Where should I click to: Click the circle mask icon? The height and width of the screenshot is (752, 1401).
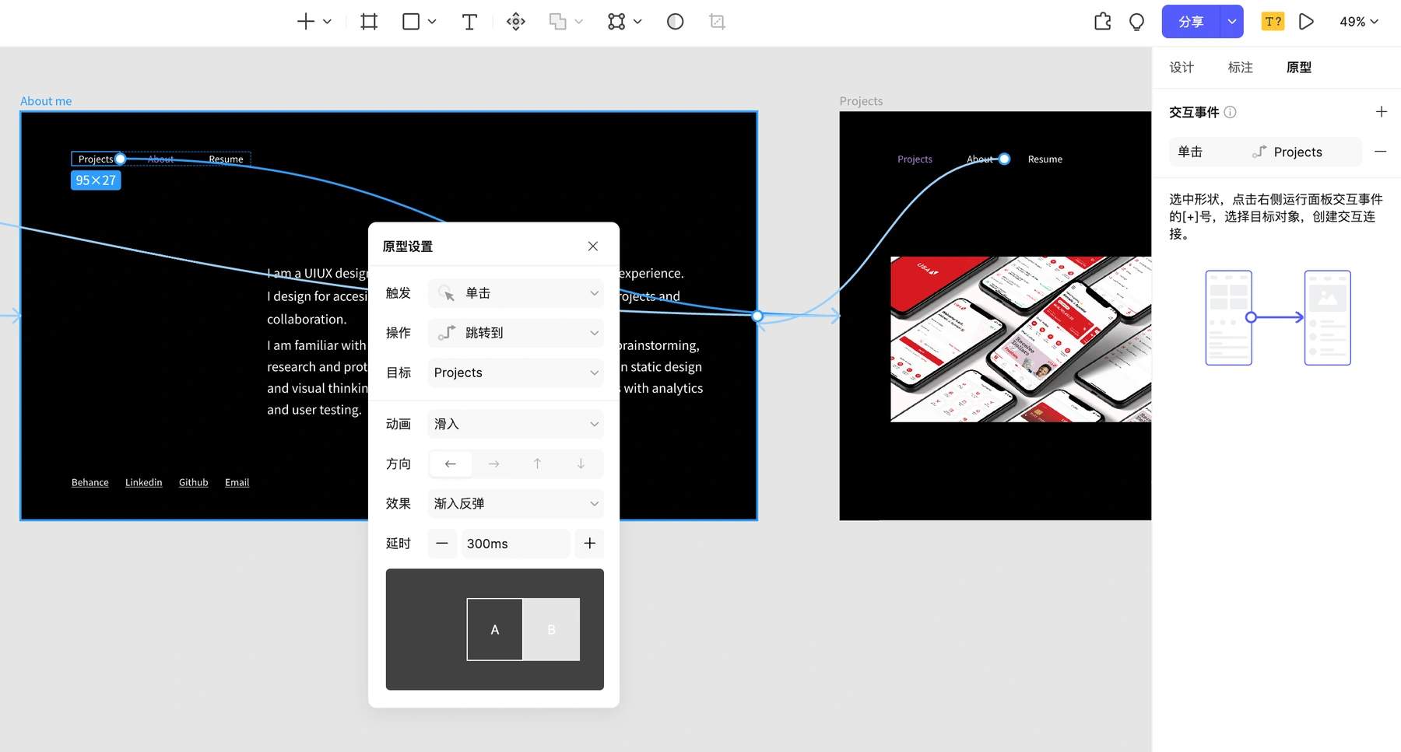[x=676, y=22]
